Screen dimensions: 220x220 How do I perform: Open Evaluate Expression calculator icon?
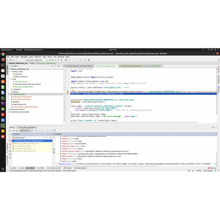click(x=55, y=131)
